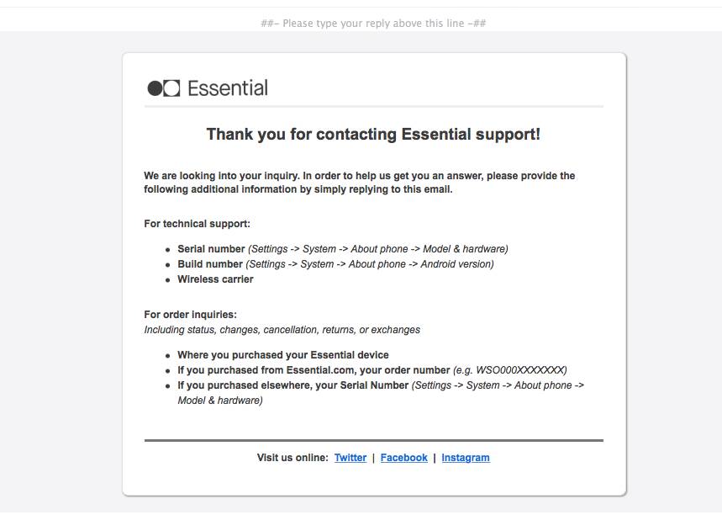This screenshot has height=515, width=722.
Task: Click the "If you purchased elsewhere" bullet text
Action: coord(292,385)
